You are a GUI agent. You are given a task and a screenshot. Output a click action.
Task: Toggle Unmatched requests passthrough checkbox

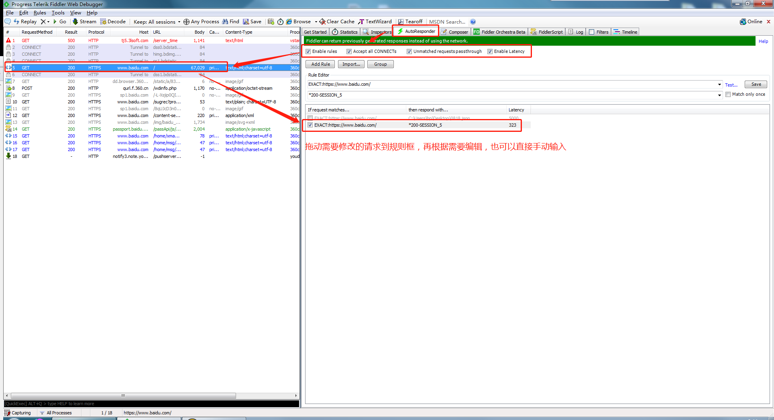click(x=409, y=51)
